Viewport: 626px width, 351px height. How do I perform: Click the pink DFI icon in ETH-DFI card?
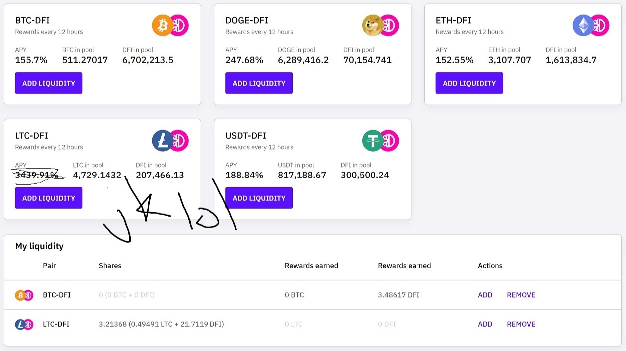point(599,25)
